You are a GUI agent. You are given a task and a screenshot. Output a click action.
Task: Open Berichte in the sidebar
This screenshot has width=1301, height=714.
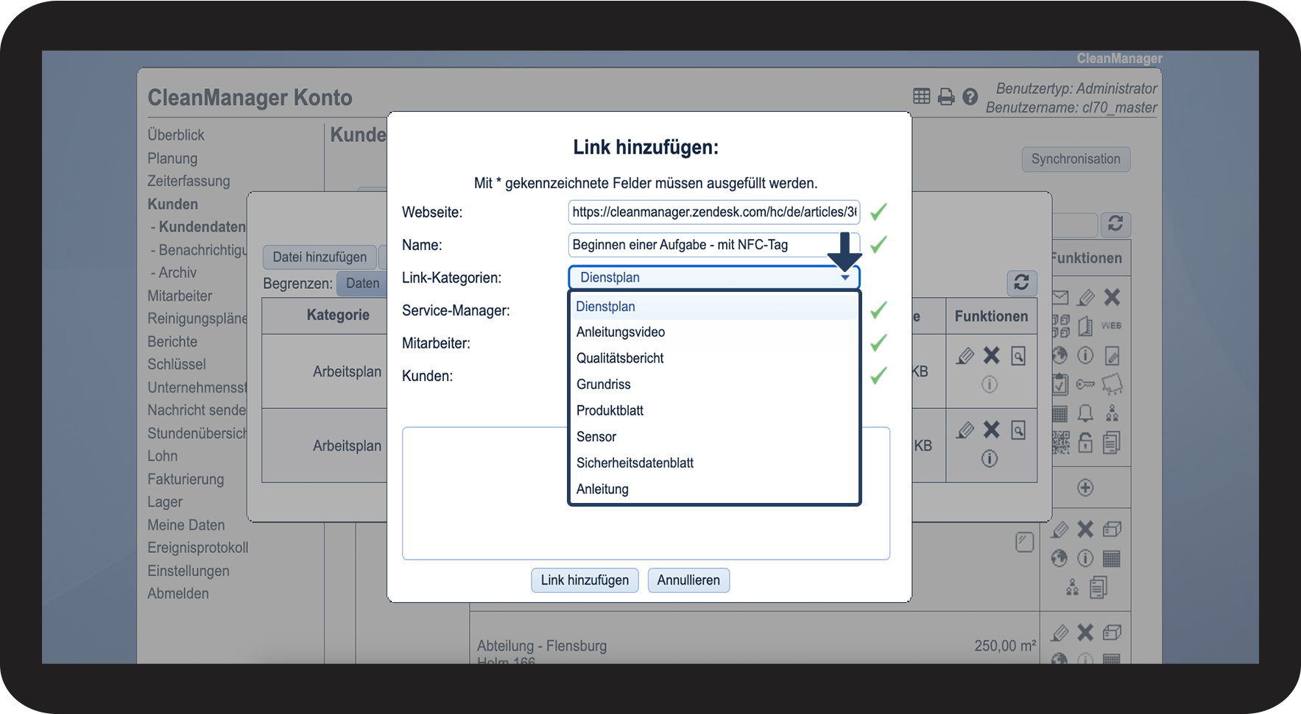pyautogui.click(x=172, y=342)
